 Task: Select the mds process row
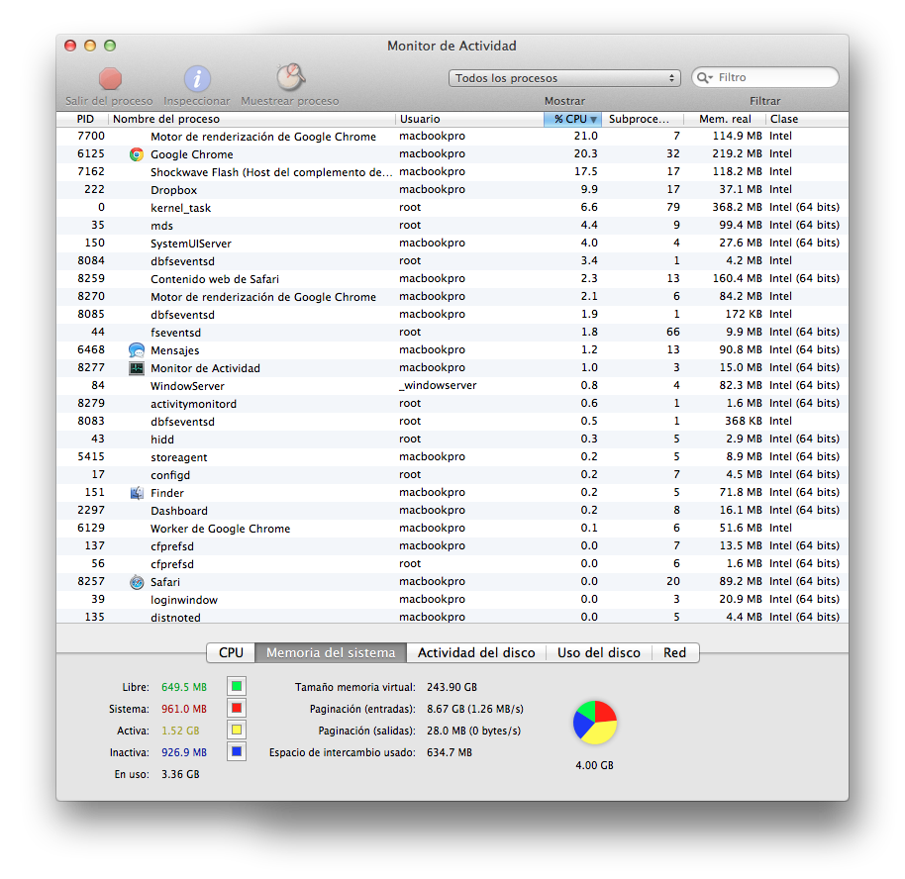pos(452,226)
